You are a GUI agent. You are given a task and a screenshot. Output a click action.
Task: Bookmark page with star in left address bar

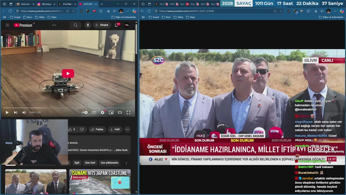click(x=73, y=11)
